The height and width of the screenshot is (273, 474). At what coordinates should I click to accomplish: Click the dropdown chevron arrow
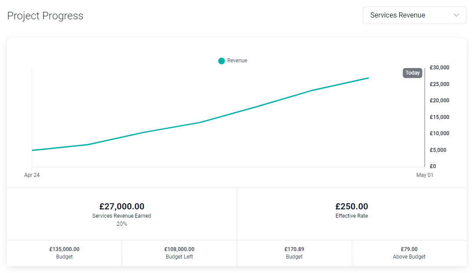pyautogui.click(x=456, y=15)
